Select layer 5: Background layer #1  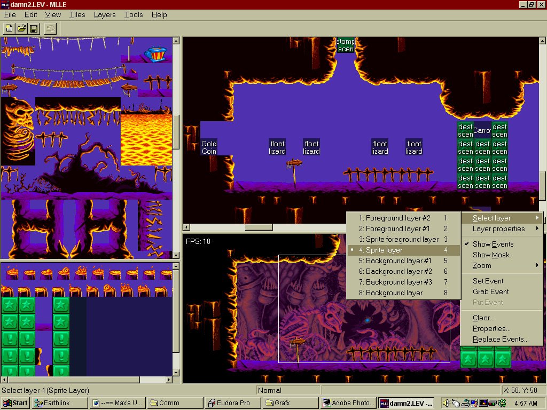pos(403,261)
